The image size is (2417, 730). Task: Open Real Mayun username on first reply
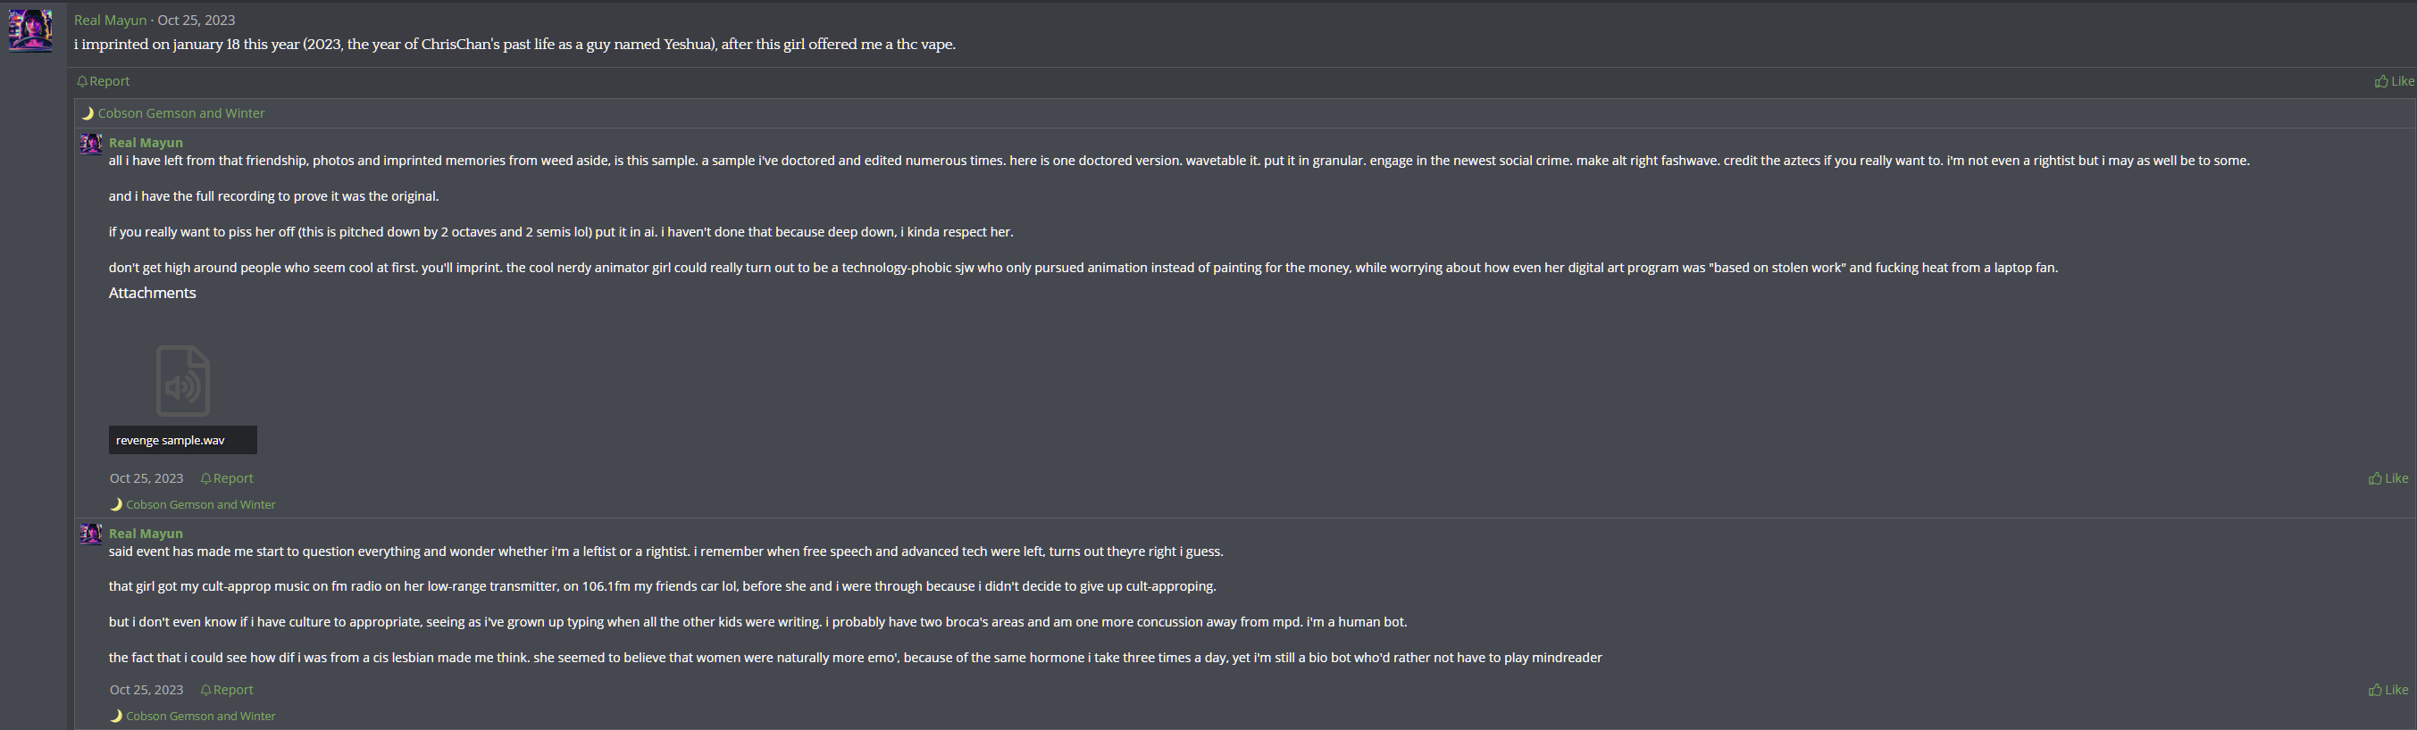point(146,143)
